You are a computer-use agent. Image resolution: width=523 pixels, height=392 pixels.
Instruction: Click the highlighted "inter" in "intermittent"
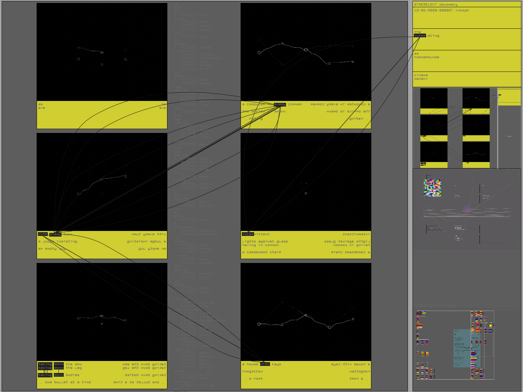click(248, 234)
